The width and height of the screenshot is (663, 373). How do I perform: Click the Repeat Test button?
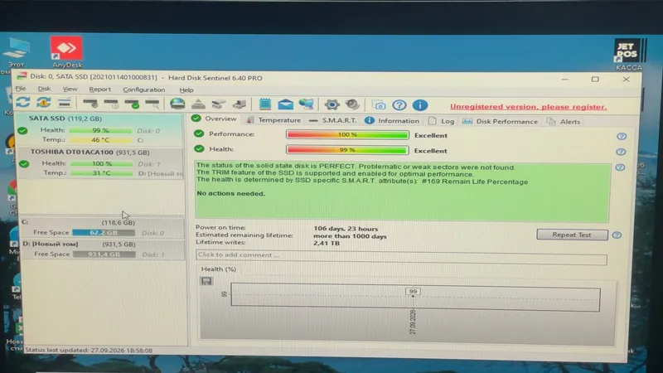click(572, 235)
